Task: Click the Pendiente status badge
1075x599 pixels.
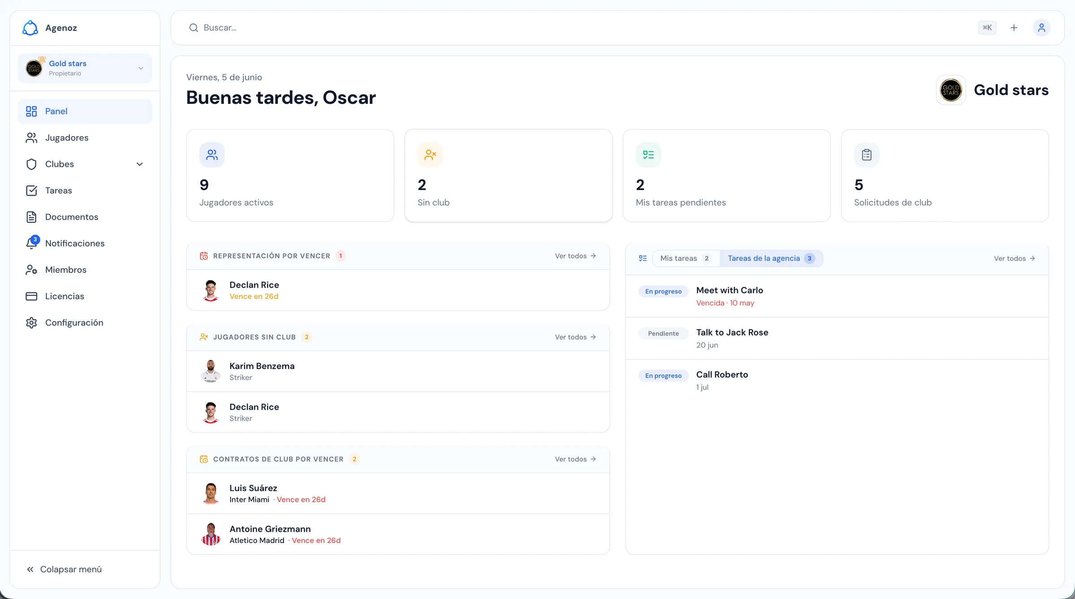Action: [x=663, y=333]
